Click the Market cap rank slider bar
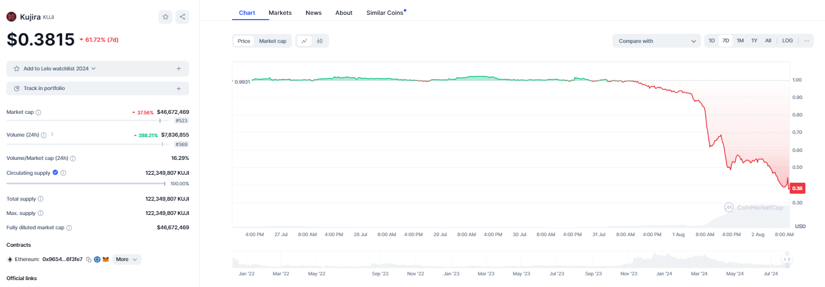The image size is (825, 287). point(87,121)
